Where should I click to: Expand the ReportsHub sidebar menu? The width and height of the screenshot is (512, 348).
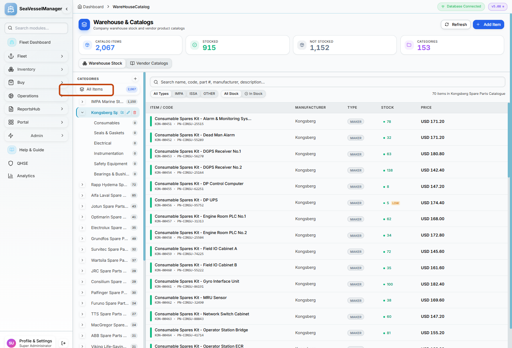(x=62, y=109)
